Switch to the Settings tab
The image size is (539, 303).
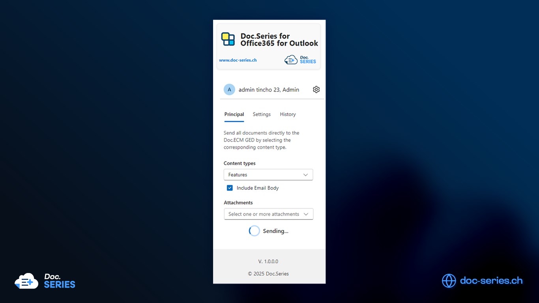(262, 114)
